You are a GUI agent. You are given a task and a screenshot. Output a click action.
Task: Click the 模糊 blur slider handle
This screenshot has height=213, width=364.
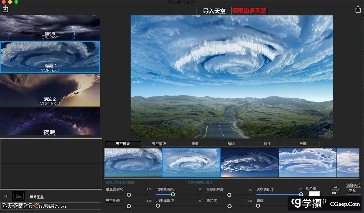[x=258, y=206]
